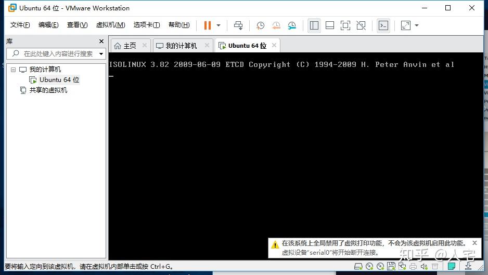488x275 pixels.
Task: Open the stretch guest display dropdown arrow
Action: 417,25
